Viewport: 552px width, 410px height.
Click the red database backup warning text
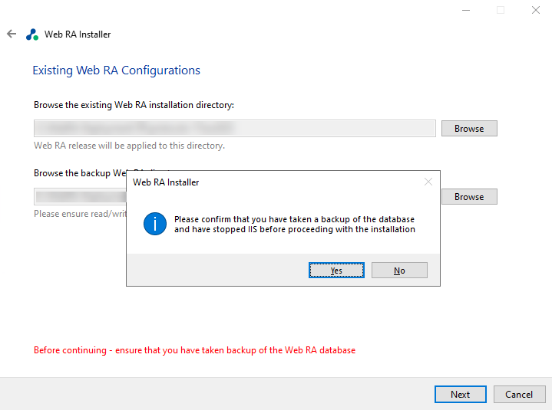point(194,350)
